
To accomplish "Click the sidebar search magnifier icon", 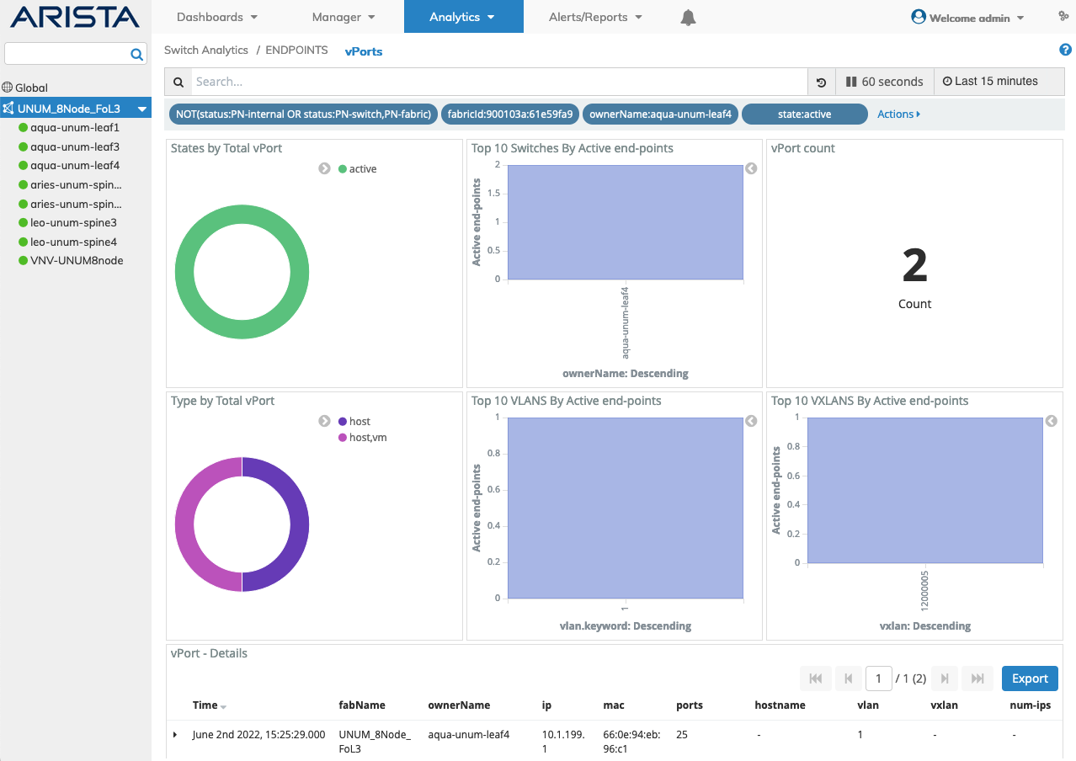I will tap(136, 55).
